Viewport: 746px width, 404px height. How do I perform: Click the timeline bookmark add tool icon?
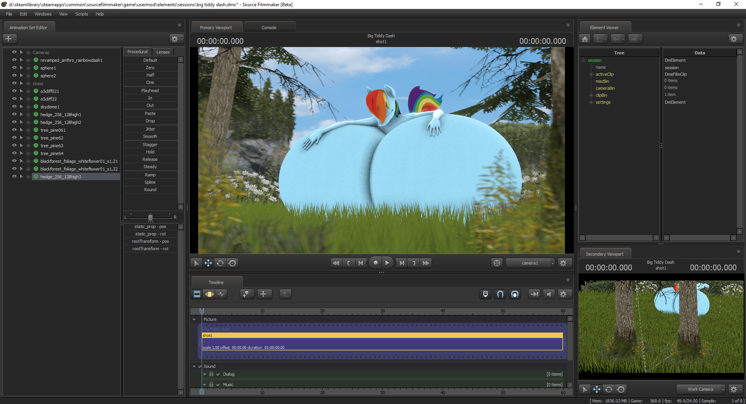(x=247, y=294)
